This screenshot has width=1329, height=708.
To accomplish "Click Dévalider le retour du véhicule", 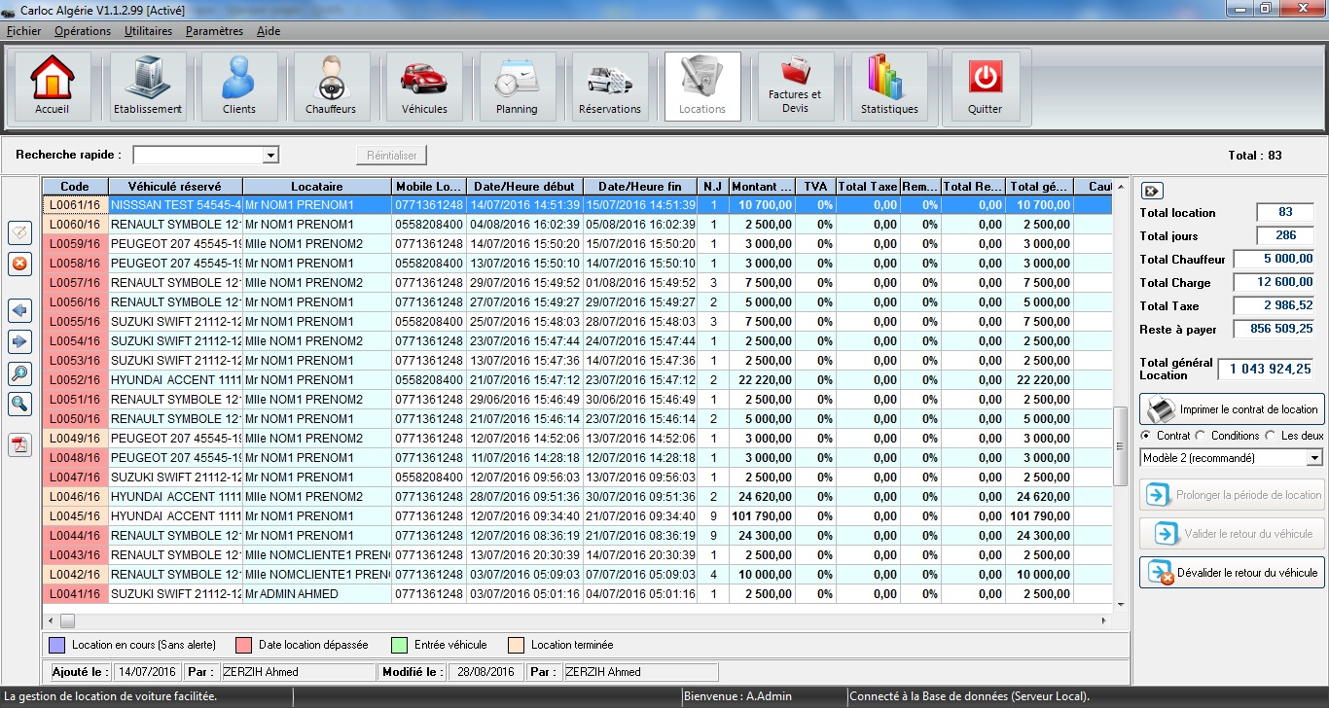I will pyautogui.click(x=1232, y=573).
